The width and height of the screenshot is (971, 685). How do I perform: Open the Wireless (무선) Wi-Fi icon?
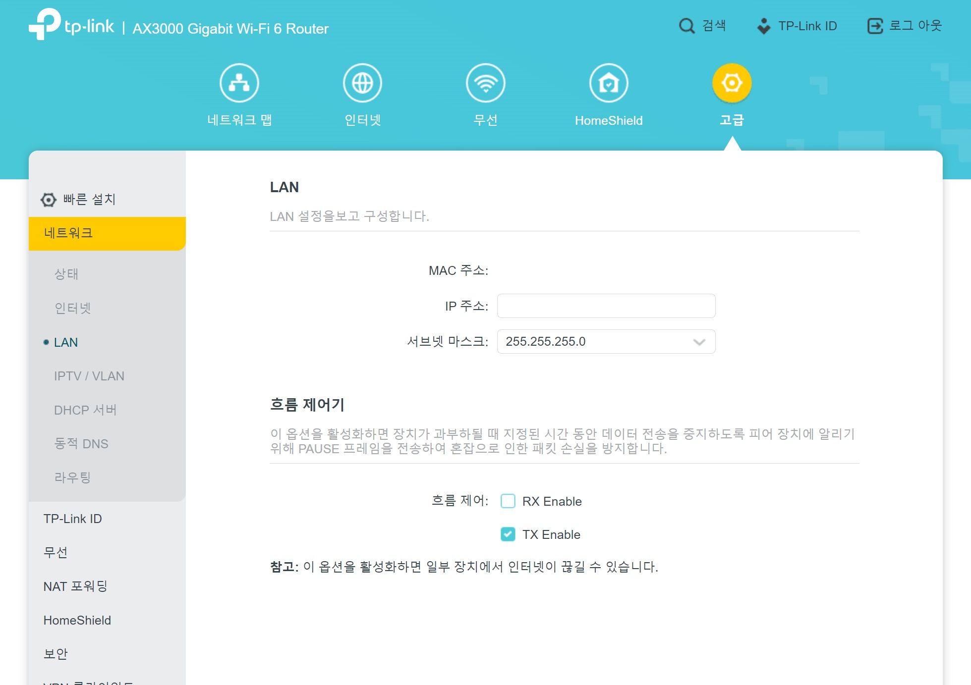tap(485, 83)
